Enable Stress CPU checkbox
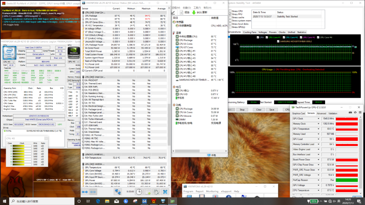The height and width of the screenshot is (205, 365). [x=230, y=11]
